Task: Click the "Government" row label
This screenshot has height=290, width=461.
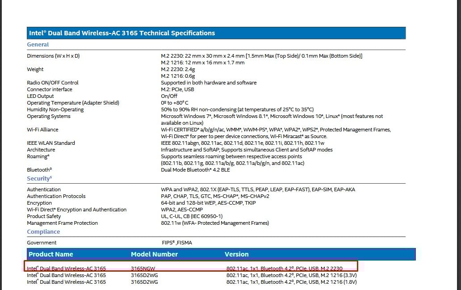Action: [42, 243]
